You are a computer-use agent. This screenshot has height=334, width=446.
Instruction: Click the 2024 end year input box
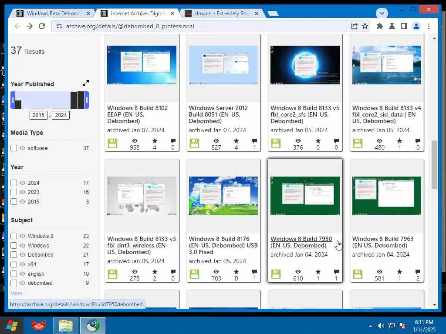click(x=61, y=115)
